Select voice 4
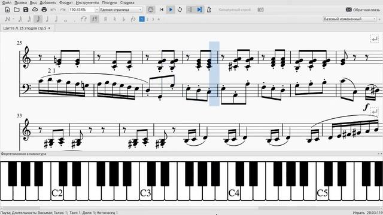This screenshot has width=383, height=215. point(159,19)
